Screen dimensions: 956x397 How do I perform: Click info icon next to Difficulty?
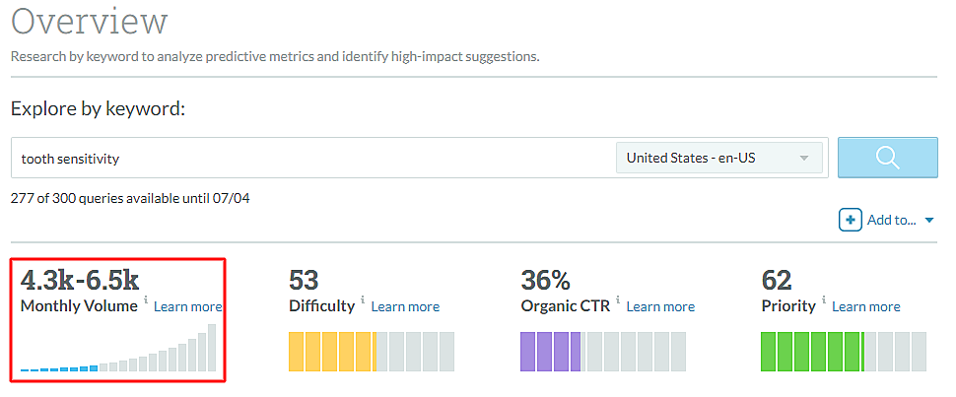pyautogui.click(x=362, y=300)
